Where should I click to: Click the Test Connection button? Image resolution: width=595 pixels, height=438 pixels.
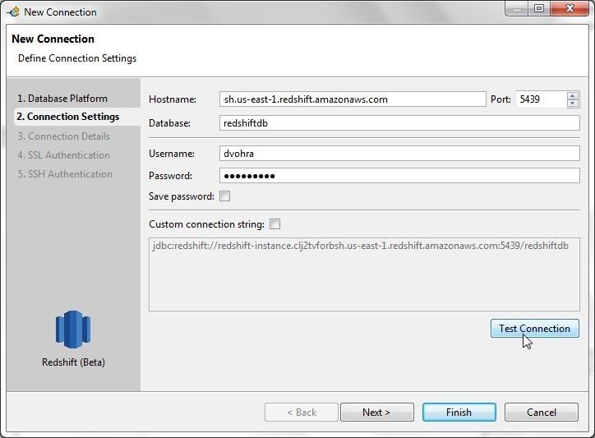535,329
